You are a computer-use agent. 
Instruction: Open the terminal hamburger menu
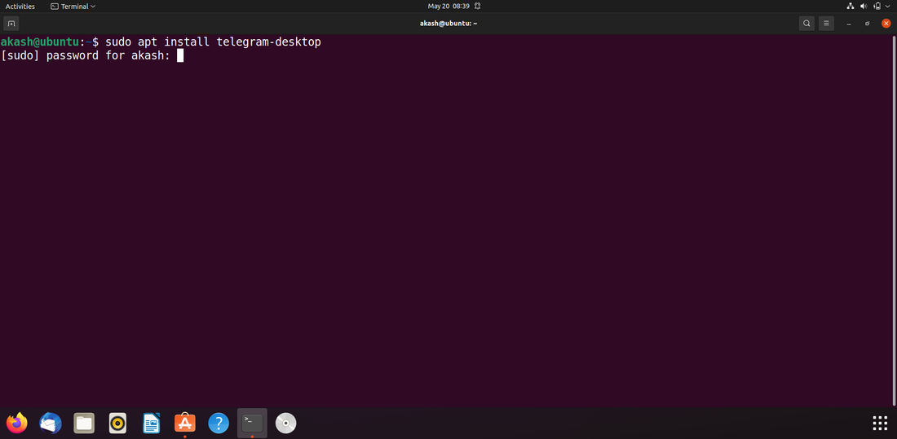point(826,24)
